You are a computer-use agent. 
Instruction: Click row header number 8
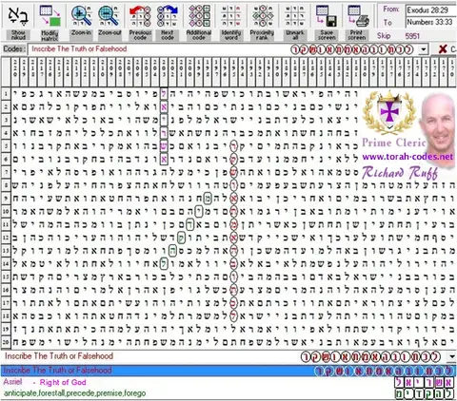click(6, 185)
